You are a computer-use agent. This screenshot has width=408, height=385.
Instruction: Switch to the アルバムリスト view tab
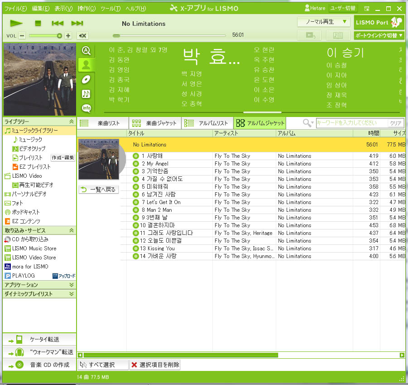tap(207, 123)
